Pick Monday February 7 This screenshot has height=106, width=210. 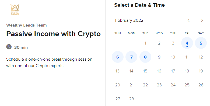point(131,57)
